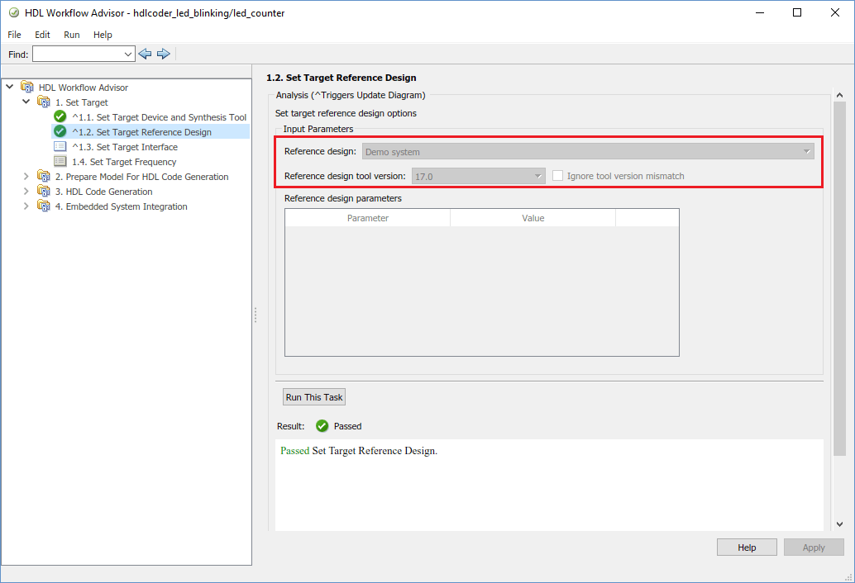
Task: Expand Prepare Model For HDL Code Generation
Action: (26, 177)
